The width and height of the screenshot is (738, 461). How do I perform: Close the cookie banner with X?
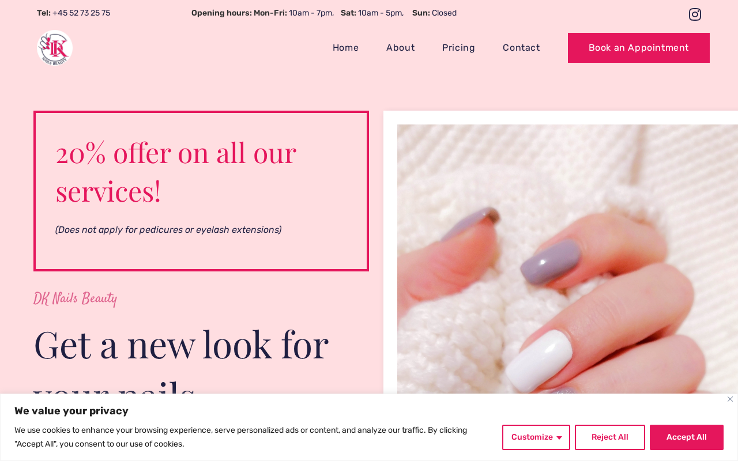click(x=730, y=399)
